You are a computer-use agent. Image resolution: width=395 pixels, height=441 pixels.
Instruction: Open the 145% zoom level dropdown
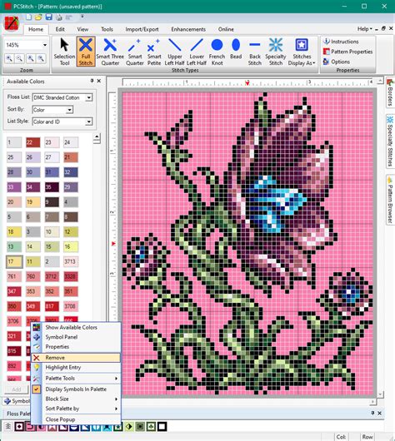click(x=45, y=45)
